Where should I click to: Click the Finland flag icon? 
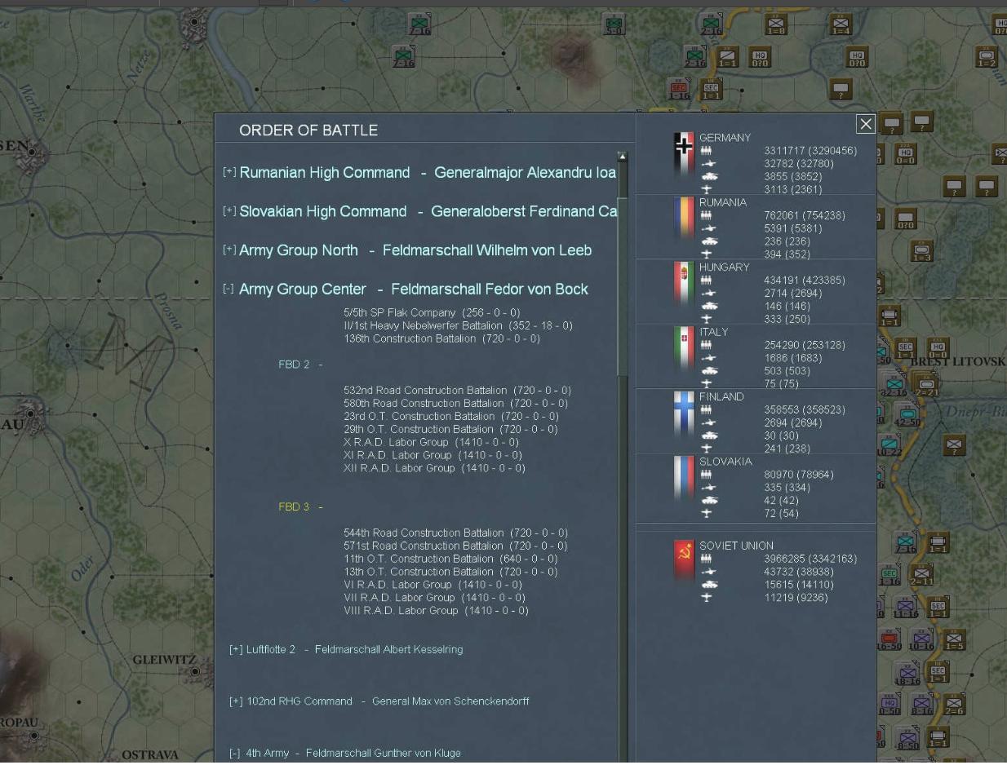684,413
